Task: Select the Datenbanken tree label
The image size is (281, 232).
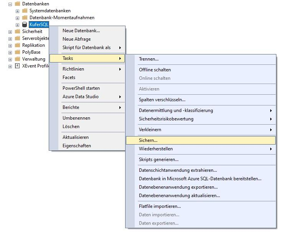Action: tap(35, 4)
